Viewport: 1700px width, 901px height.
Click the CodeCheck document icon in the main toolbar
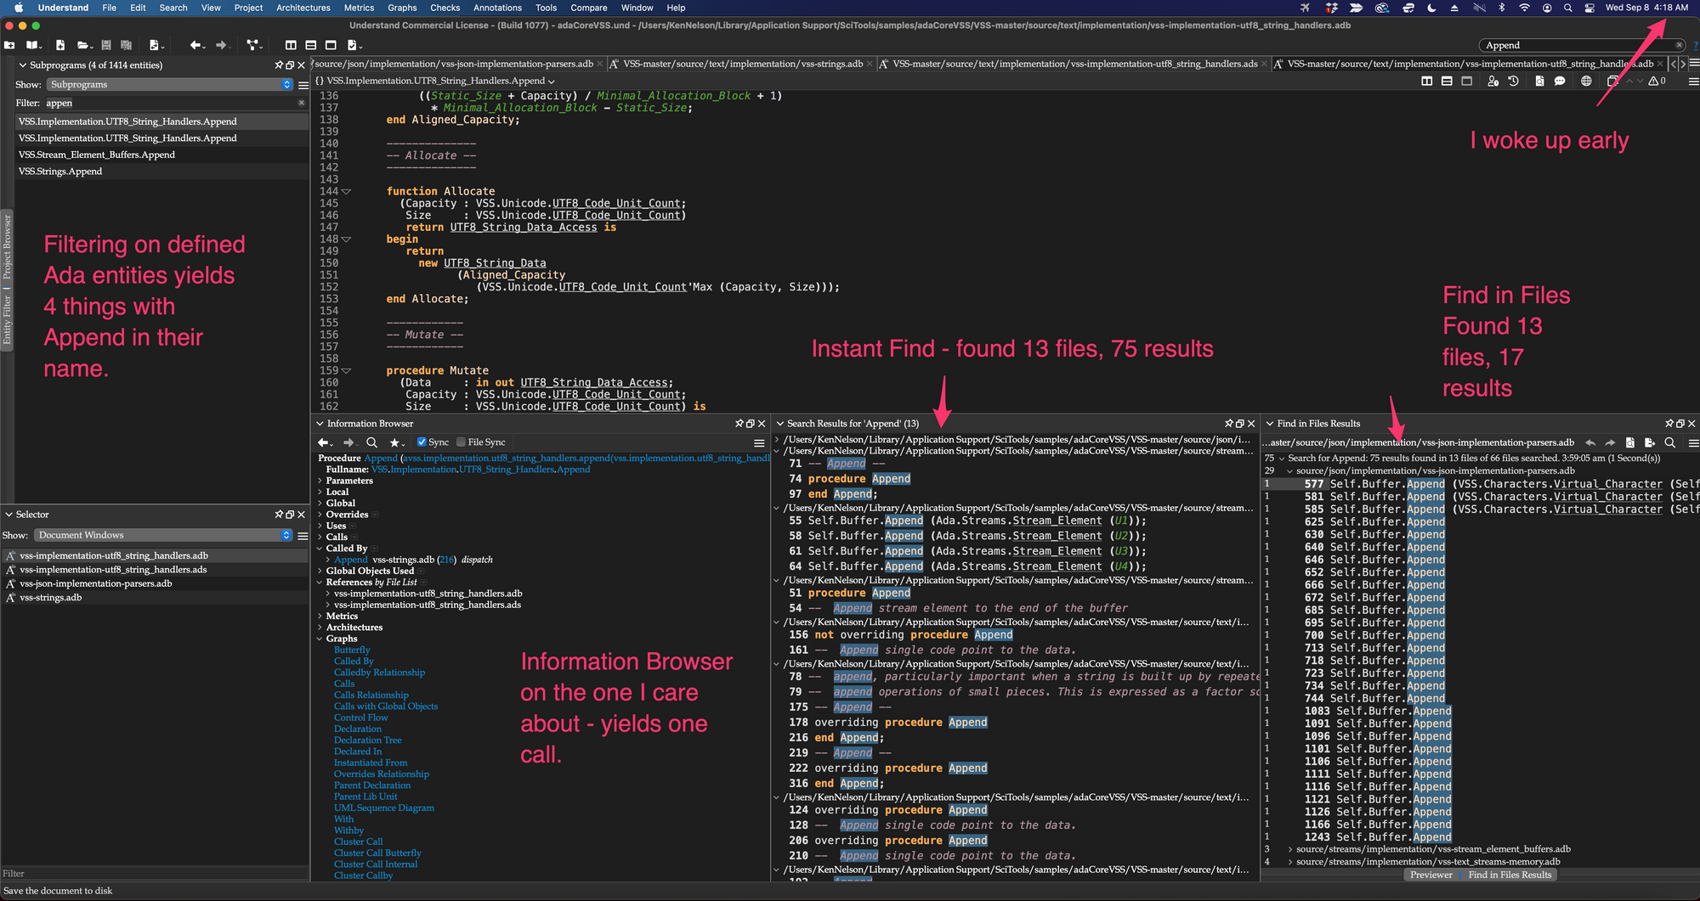(354, 45)
